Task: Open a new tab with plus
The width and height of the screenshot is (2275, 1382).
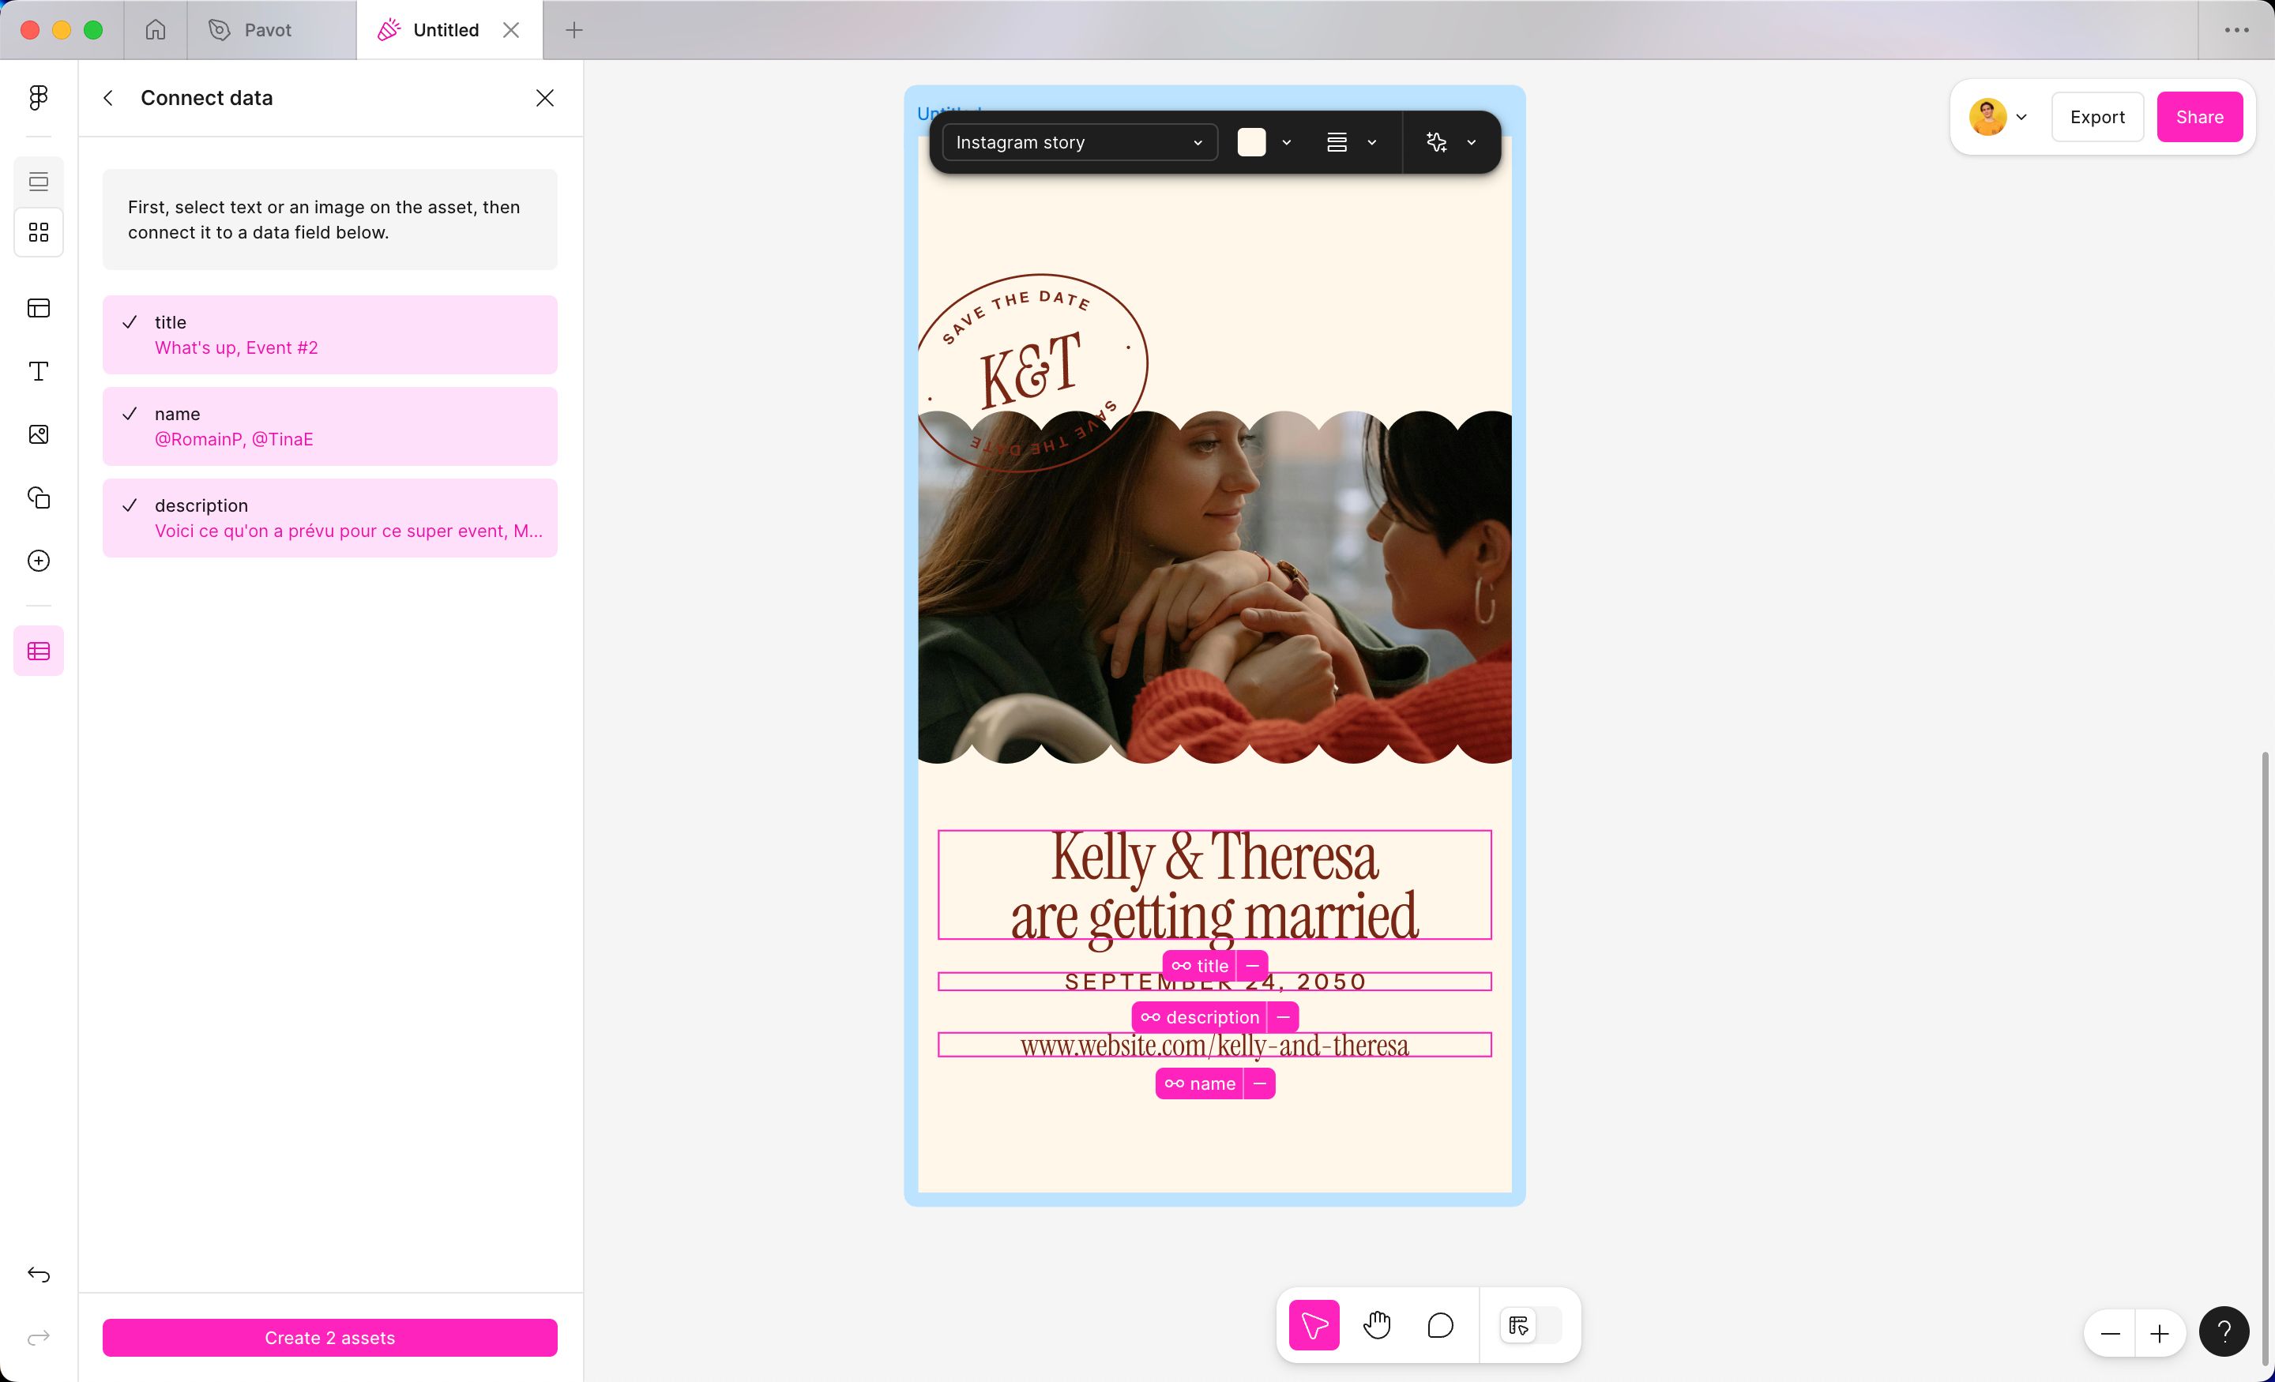Action: 573,29
